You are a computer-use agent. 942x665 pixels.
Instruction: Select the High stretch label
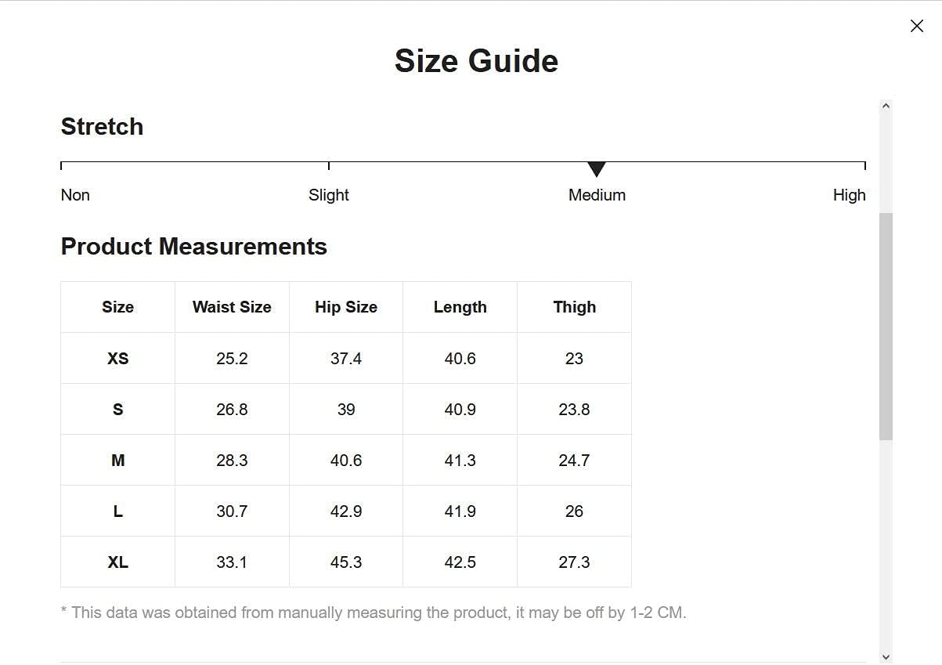point(849,195)
